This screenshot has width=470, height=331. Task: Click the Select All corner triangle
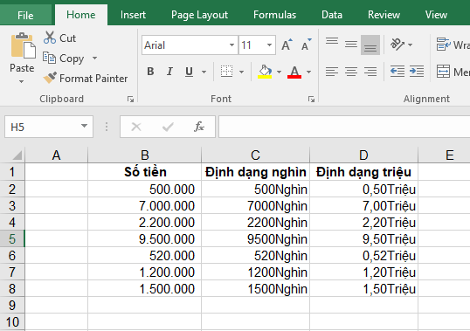point(17,155)
